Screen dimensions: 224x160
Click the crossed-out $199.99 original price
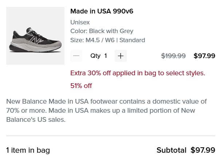[x=173, y=56]
